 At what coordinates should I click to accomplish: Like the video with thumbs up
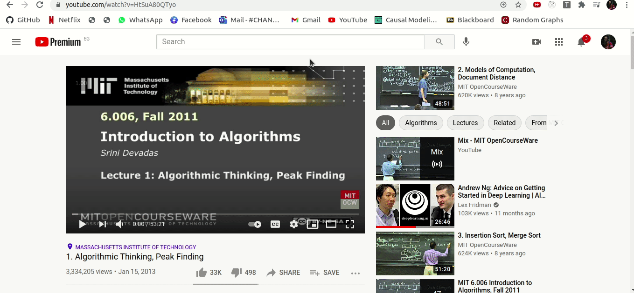point(209,273)
